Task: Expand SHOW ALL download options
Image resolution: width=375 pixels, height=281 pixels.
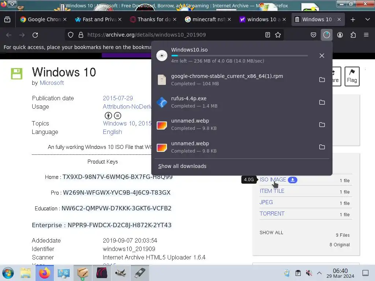Action: [271, 232]
